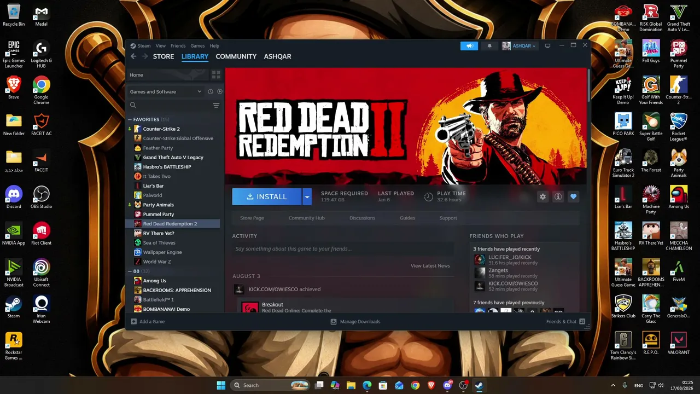Open the Steam notifications bell
This screenshot has width=700, height=394.
pyautogui.click(x=489, y=46)
